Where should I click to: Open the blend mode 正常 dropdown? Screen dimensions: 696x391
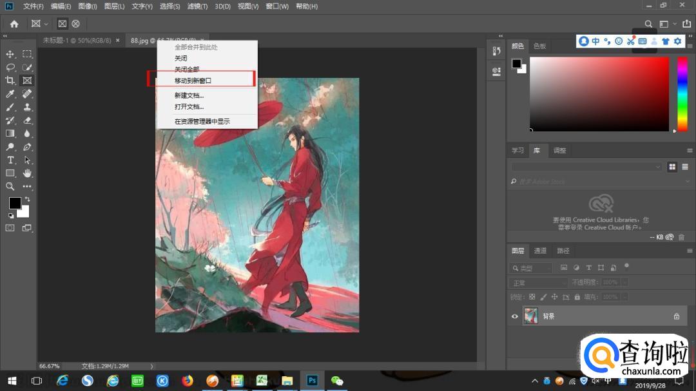(x=539, y=283)
